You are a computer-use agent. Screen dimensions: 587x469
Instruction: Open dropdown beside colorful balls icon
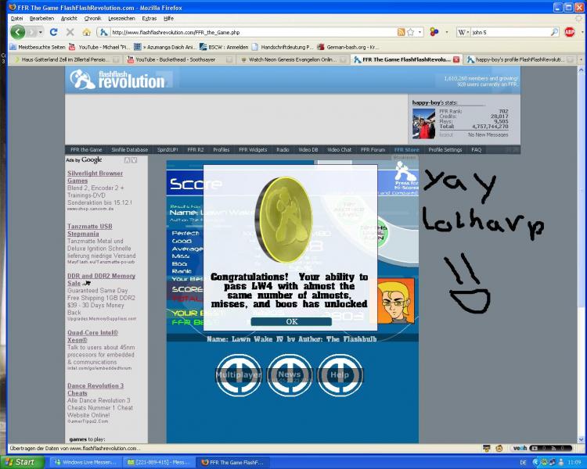point(447,33)
